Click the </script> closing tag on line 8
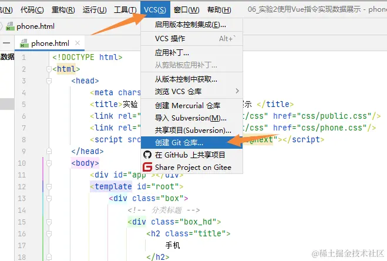 304,140
